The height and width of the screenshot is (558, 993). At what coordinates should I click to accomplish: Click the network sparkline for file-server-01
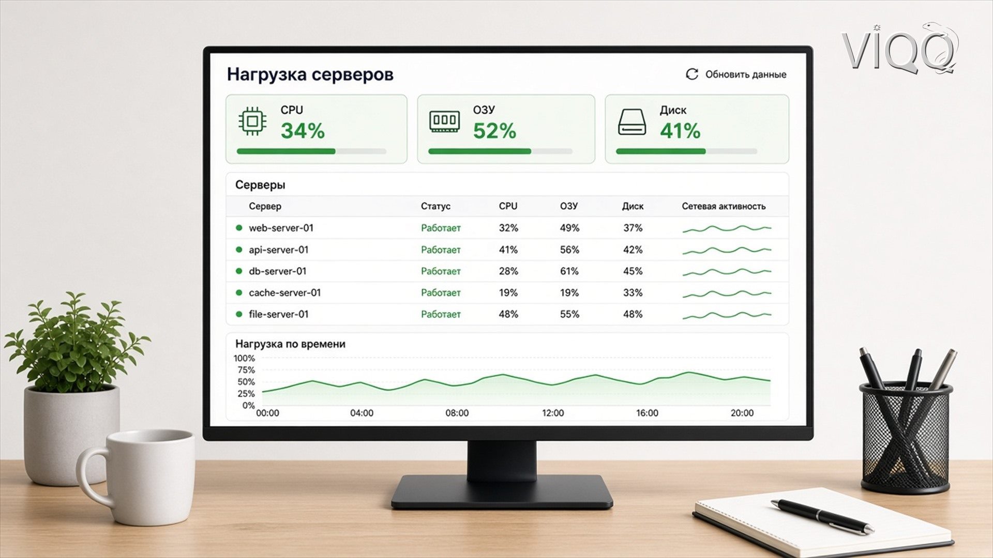[727, 315]
